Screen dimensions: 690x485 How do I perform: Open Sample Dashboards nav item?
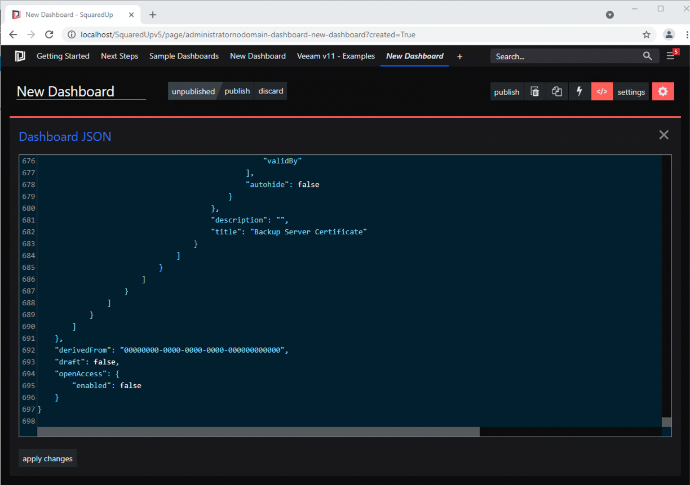184,56
